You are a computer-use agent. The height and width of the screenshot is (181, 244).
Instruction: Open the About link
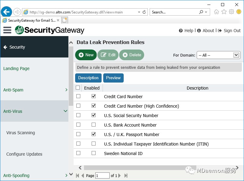coord(206,31)
